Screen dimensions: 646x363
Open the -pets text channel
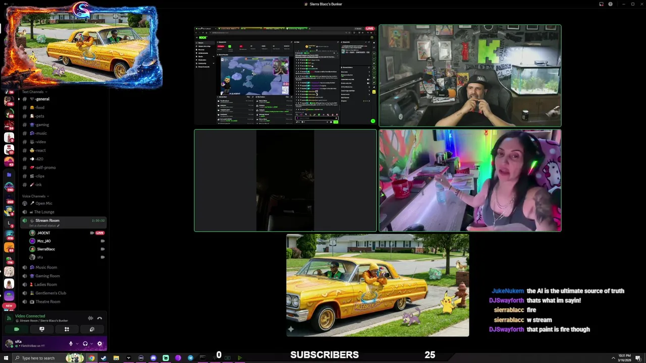click(x=63, y=116)
